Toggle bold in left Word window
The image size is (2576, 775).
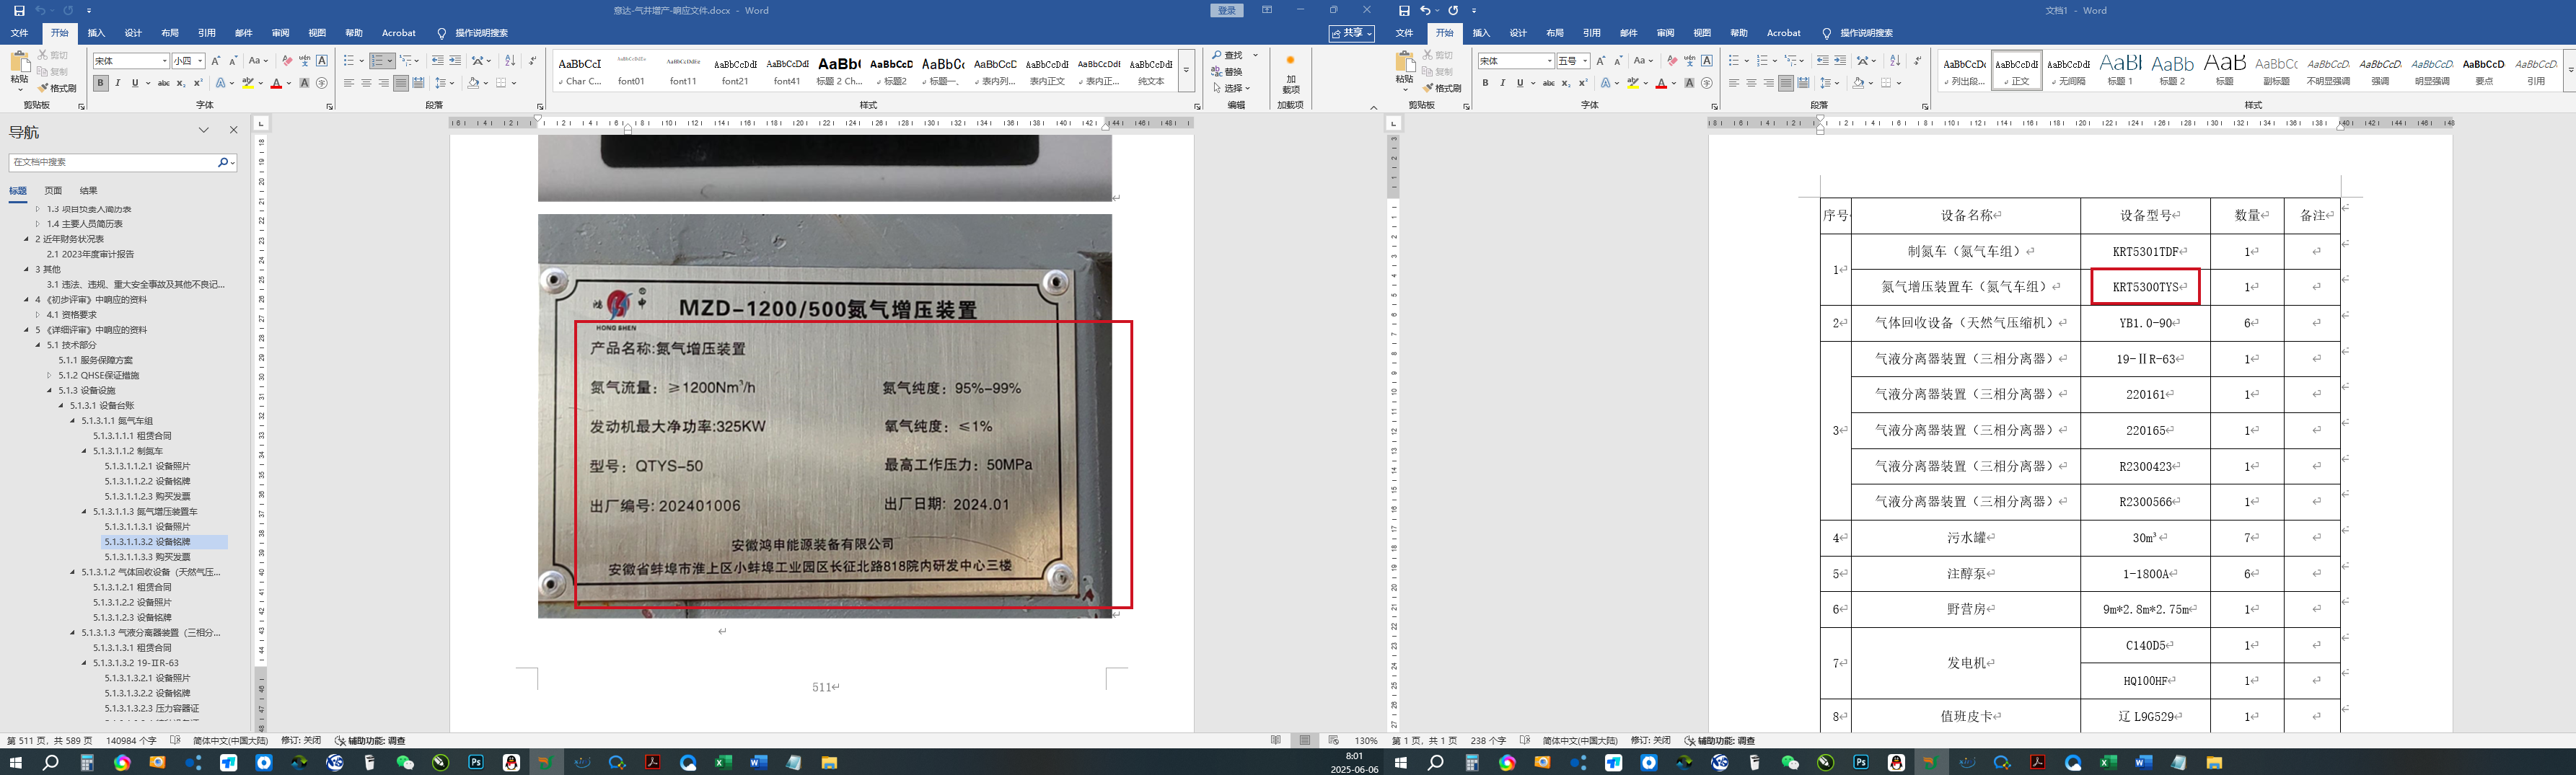tap(101, 83)
